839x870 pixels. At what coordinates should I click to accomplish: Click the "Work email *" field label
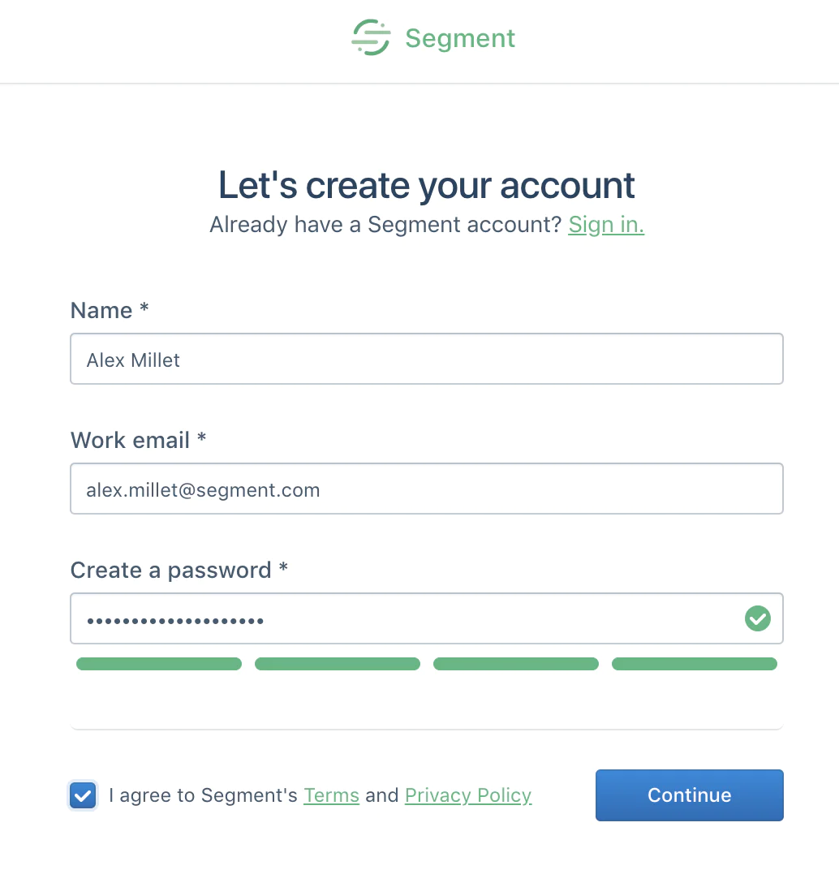pos(138,440)
